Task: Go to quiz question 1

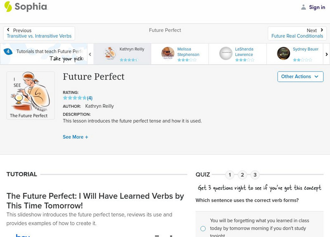Action: click(x=230, y=175)
